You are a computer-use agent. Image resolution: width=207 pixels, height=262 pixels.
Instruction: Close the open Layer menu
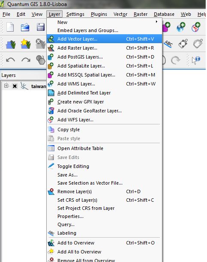[54, 14]
